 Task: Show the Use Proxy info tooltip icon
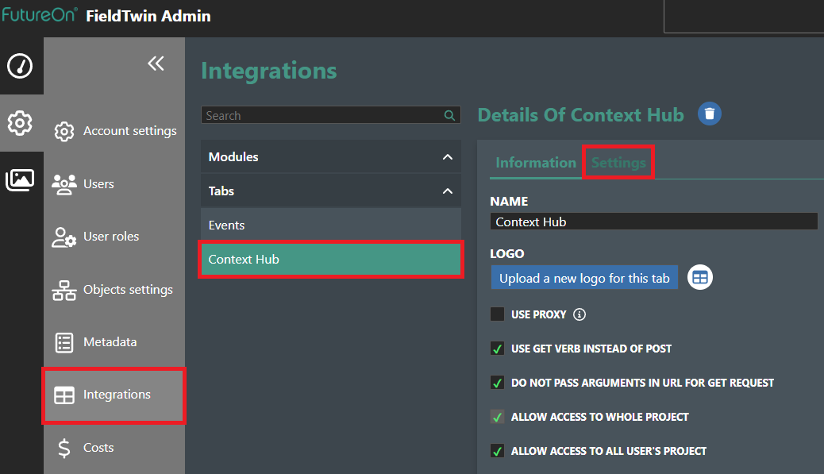[x=579, y=314]
